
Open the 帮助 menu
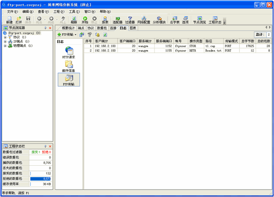105,12
